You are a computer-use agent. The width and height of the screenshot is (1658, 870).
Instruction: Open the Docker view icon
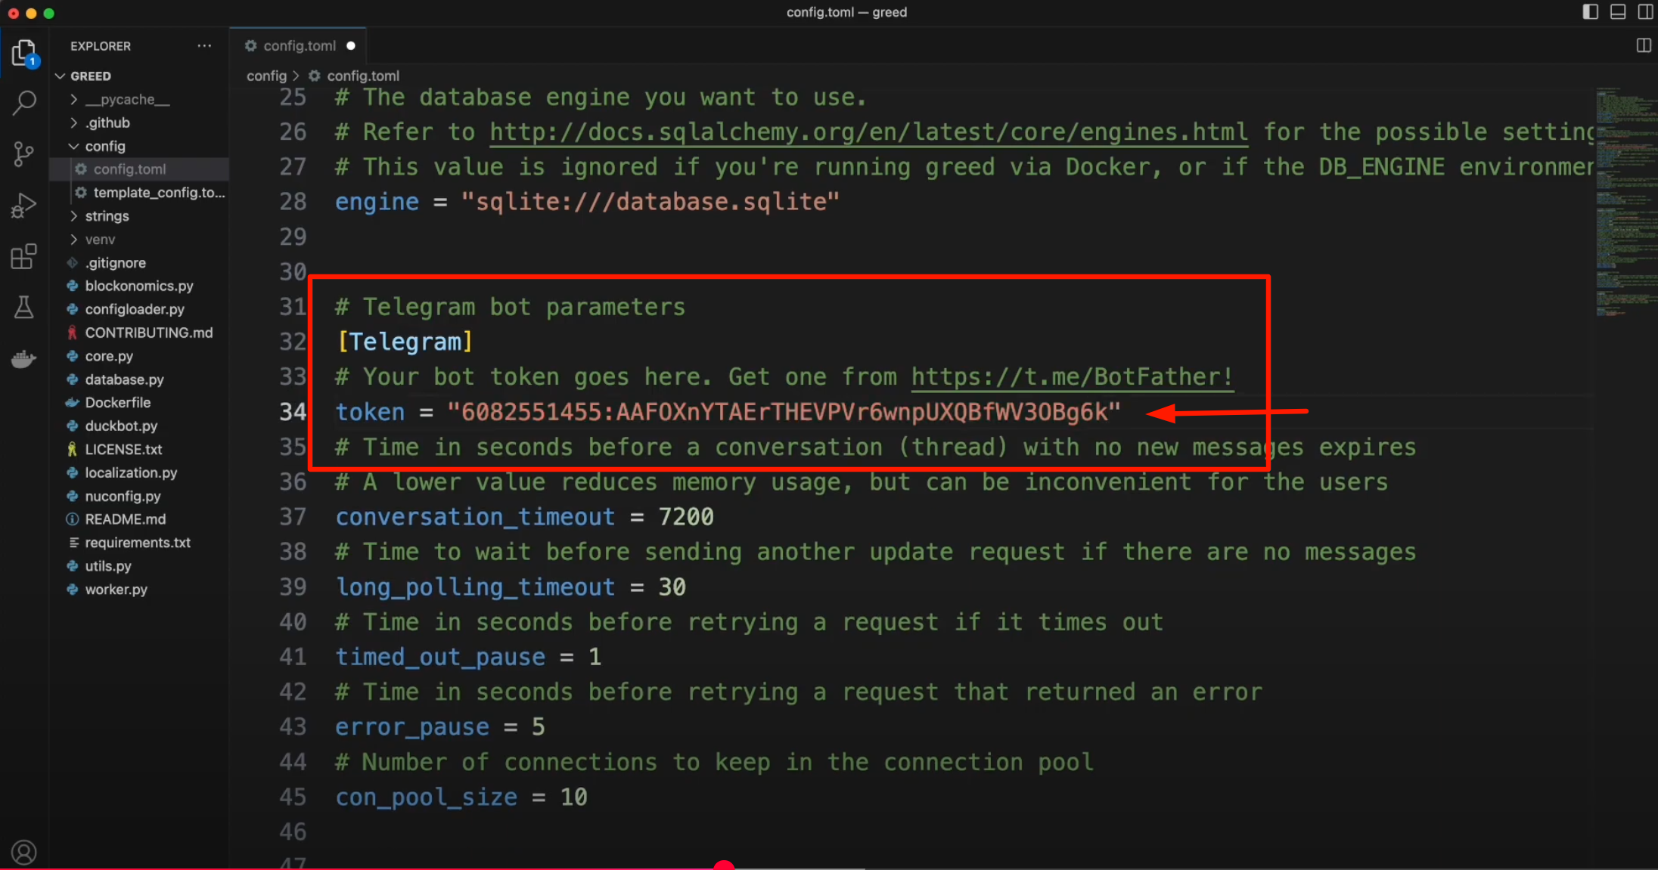(23, 358)
